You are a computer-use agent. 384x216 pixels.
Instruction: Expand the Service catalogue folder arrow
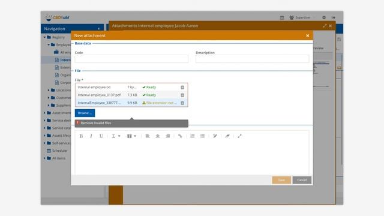(x=44, y=128)
